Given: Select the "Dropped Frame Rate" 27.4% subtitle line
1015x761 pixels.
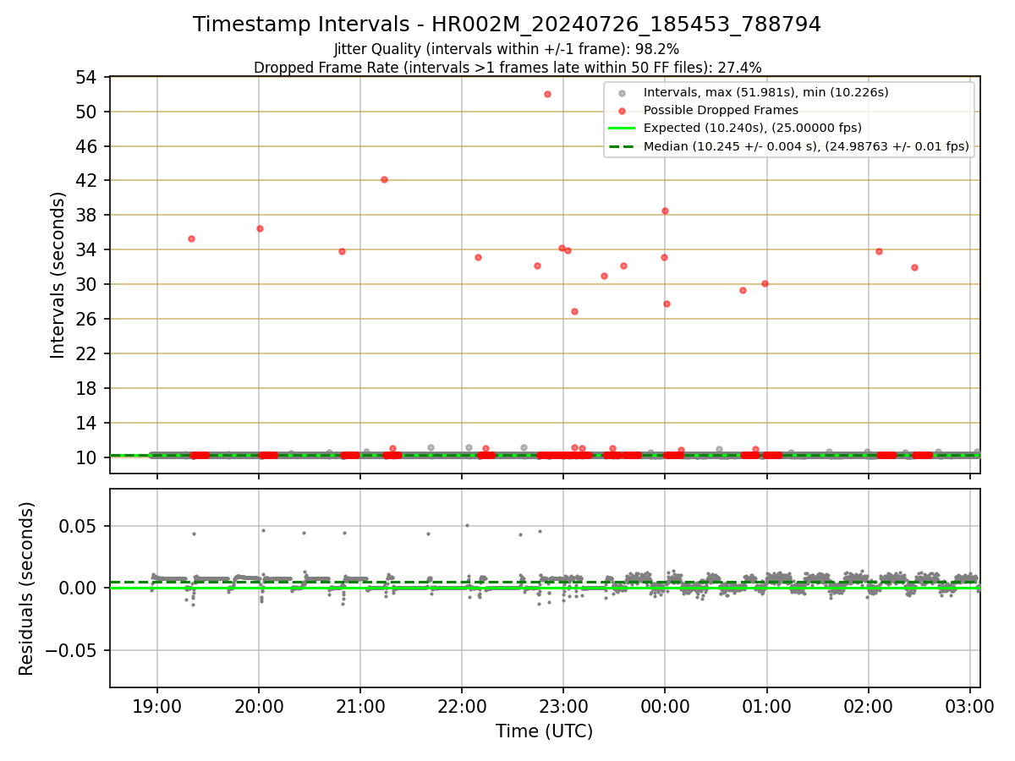Looking at the screenshot, I should tap(507, 68).
